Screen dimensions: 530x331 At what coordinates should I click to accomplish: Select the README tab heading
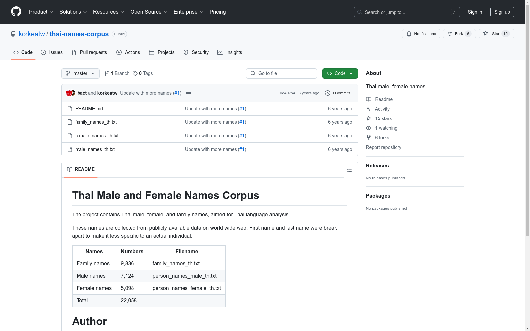(x=81, y=169)
